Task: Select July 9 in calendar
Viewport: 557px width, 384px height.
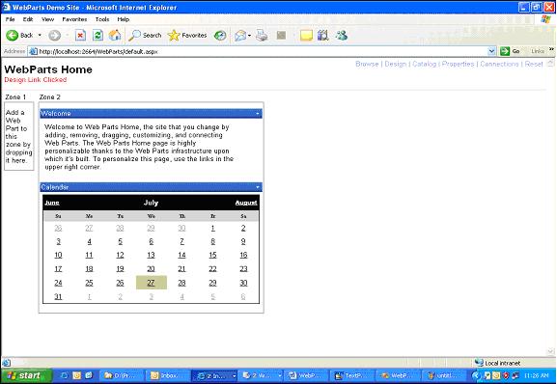Action: coord(243,241)
